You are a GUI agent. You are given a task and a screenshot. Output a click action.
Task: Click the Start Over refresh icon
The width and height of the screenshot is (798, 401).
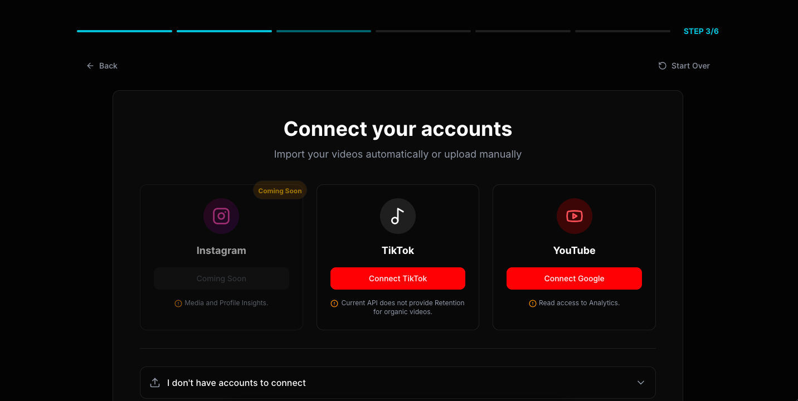663,66
